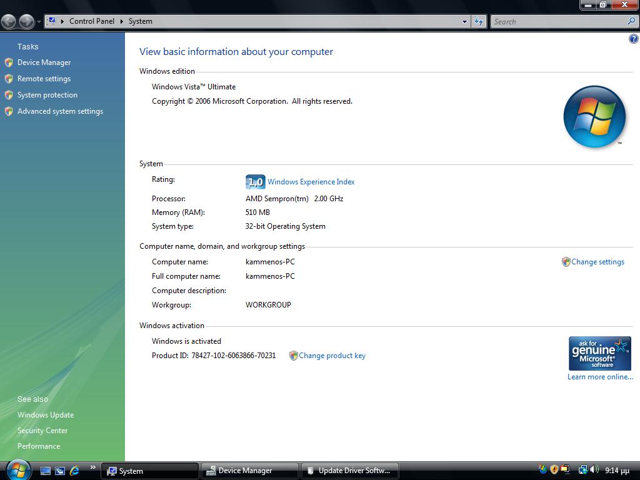Click Change settings for computer name
Screen dimensions: 640x480
click(597, 262)
